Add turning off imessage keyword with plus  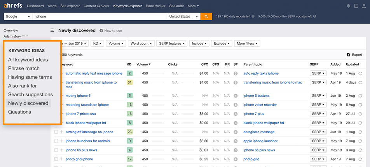tap(62, 132)
